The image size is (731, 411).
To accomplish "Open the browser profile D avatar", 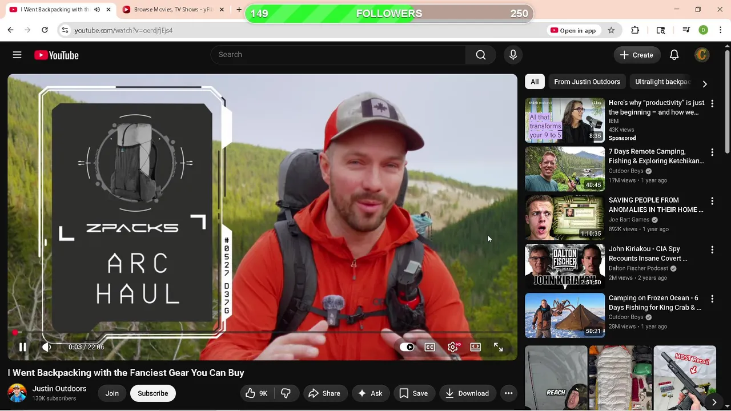I will (704, 30).
